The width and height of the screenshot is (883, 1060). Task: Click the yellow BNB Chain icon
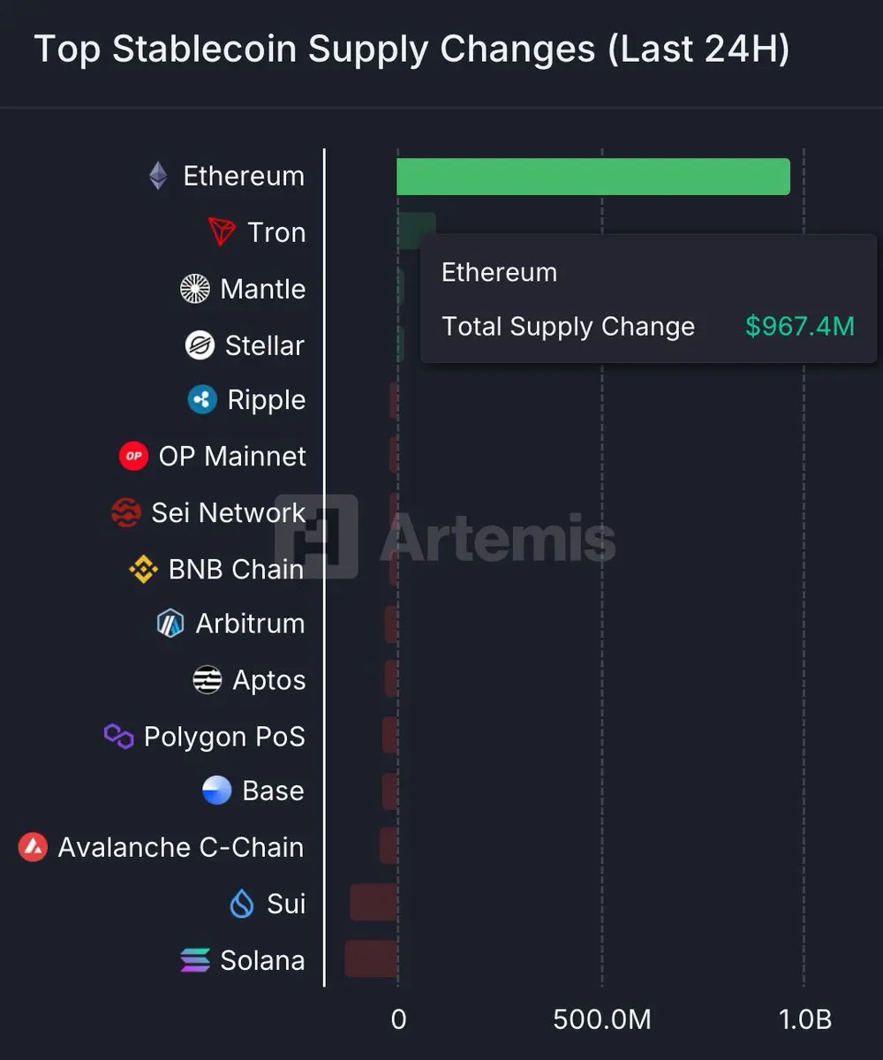coord(144,570)
